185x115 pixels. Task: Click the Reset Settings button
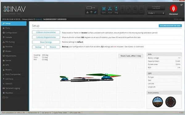[x=46, y=42]
